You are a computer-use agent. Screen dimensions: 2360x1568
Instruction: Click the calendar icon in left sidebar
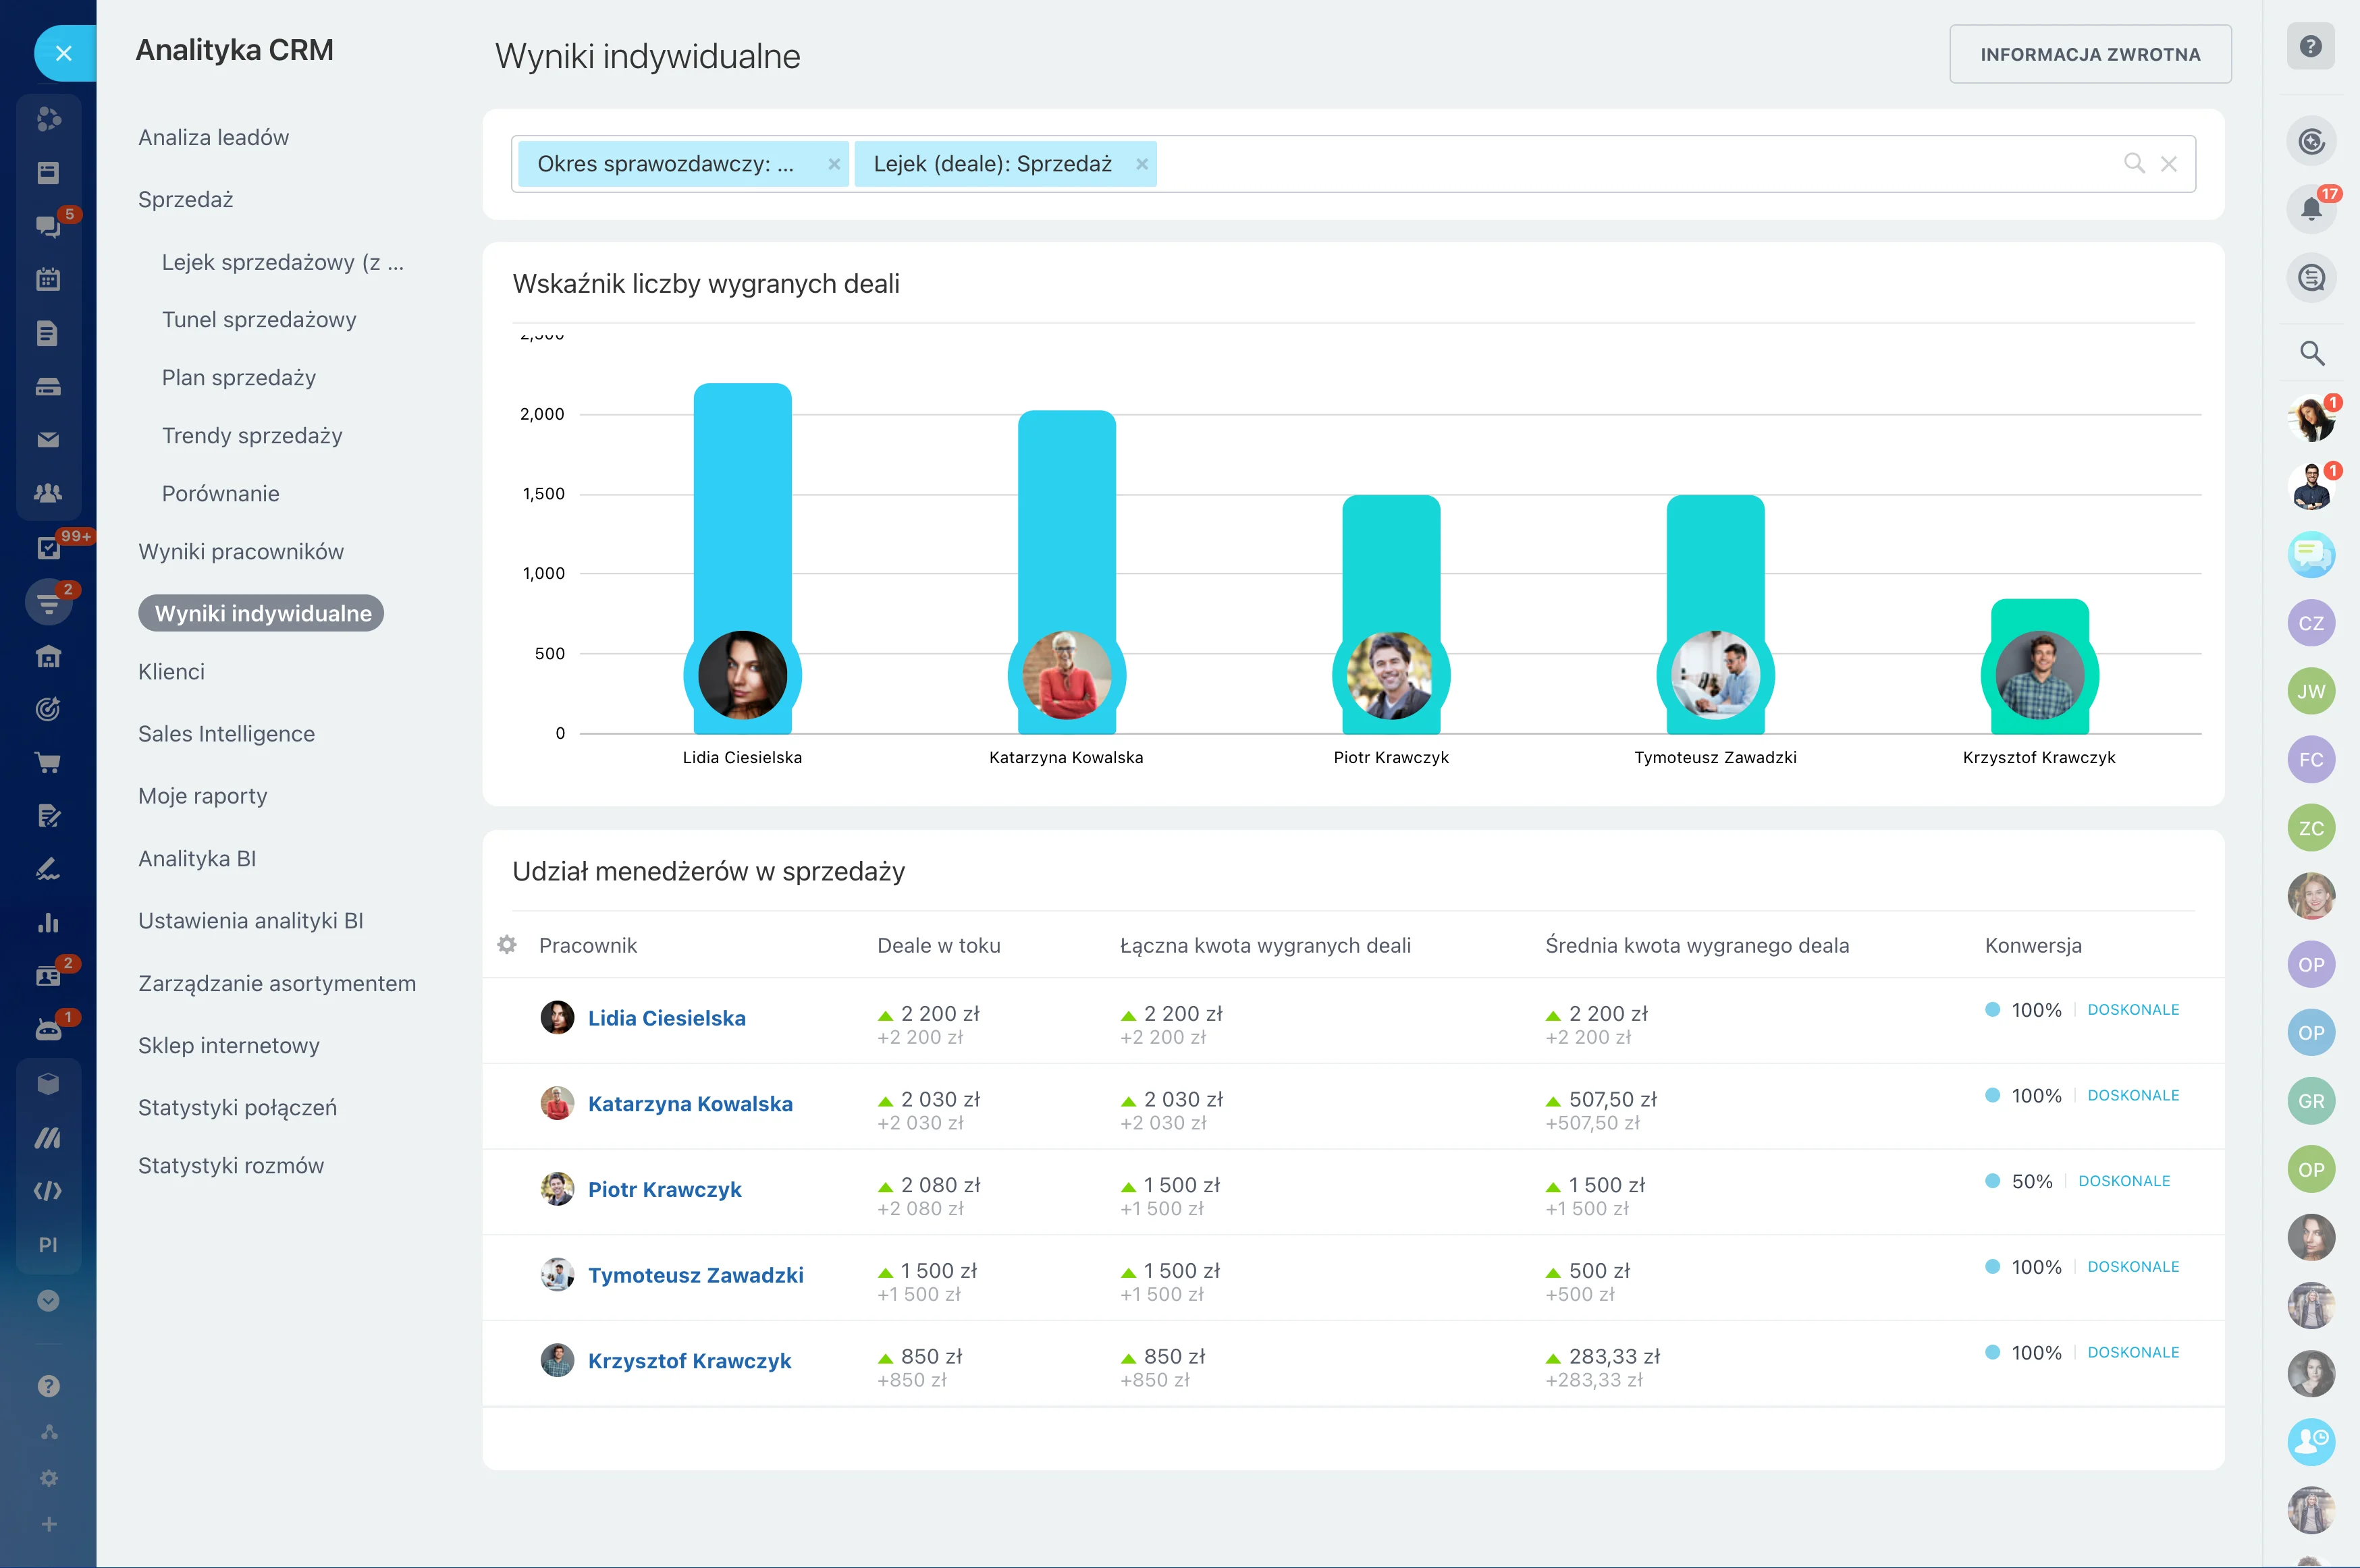[48, 279]
